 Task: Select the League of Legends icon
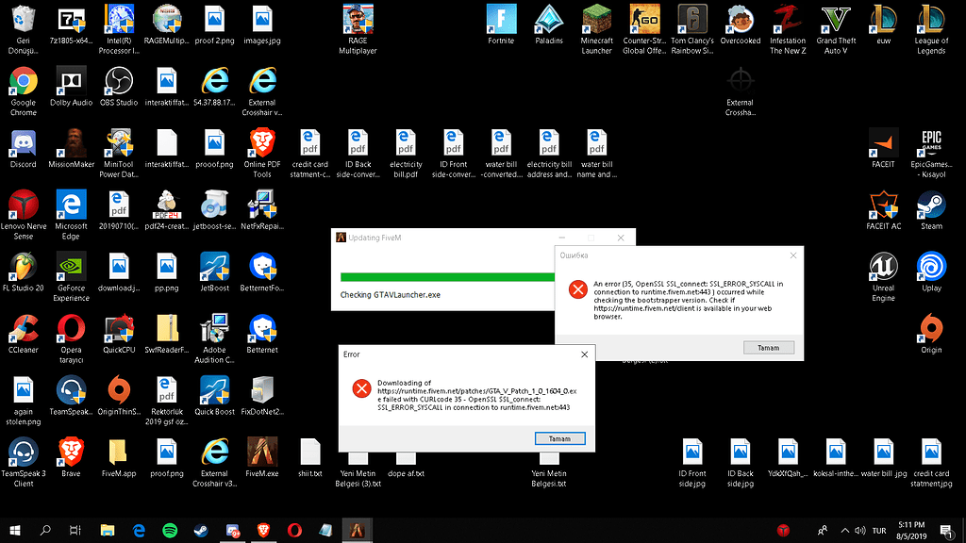931,20
